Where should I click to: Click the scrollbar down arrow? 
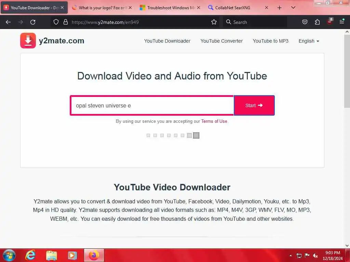point(347,246)
